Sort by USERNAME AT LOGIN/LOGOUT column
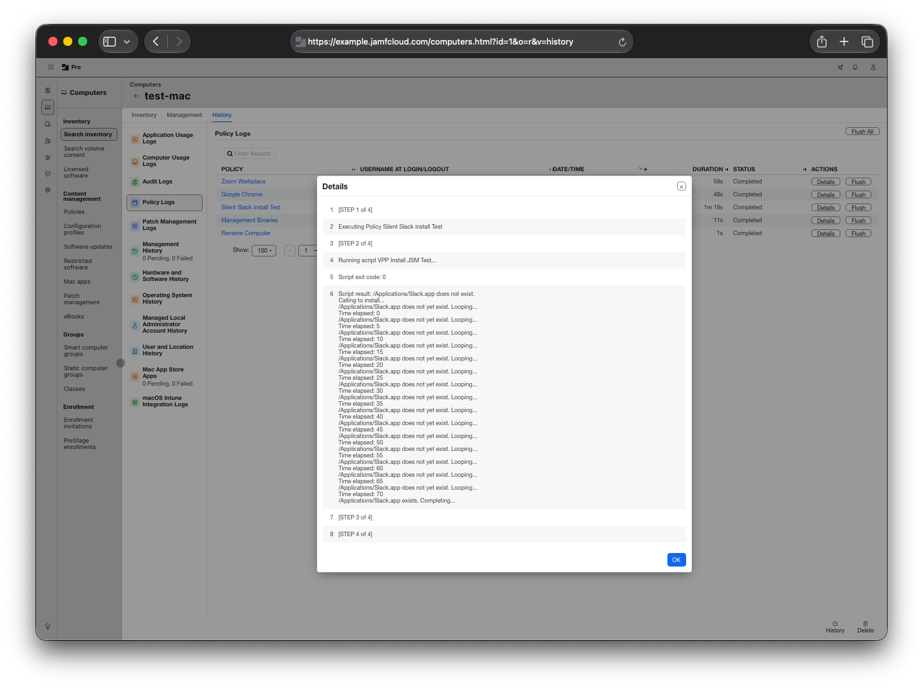 404,169
